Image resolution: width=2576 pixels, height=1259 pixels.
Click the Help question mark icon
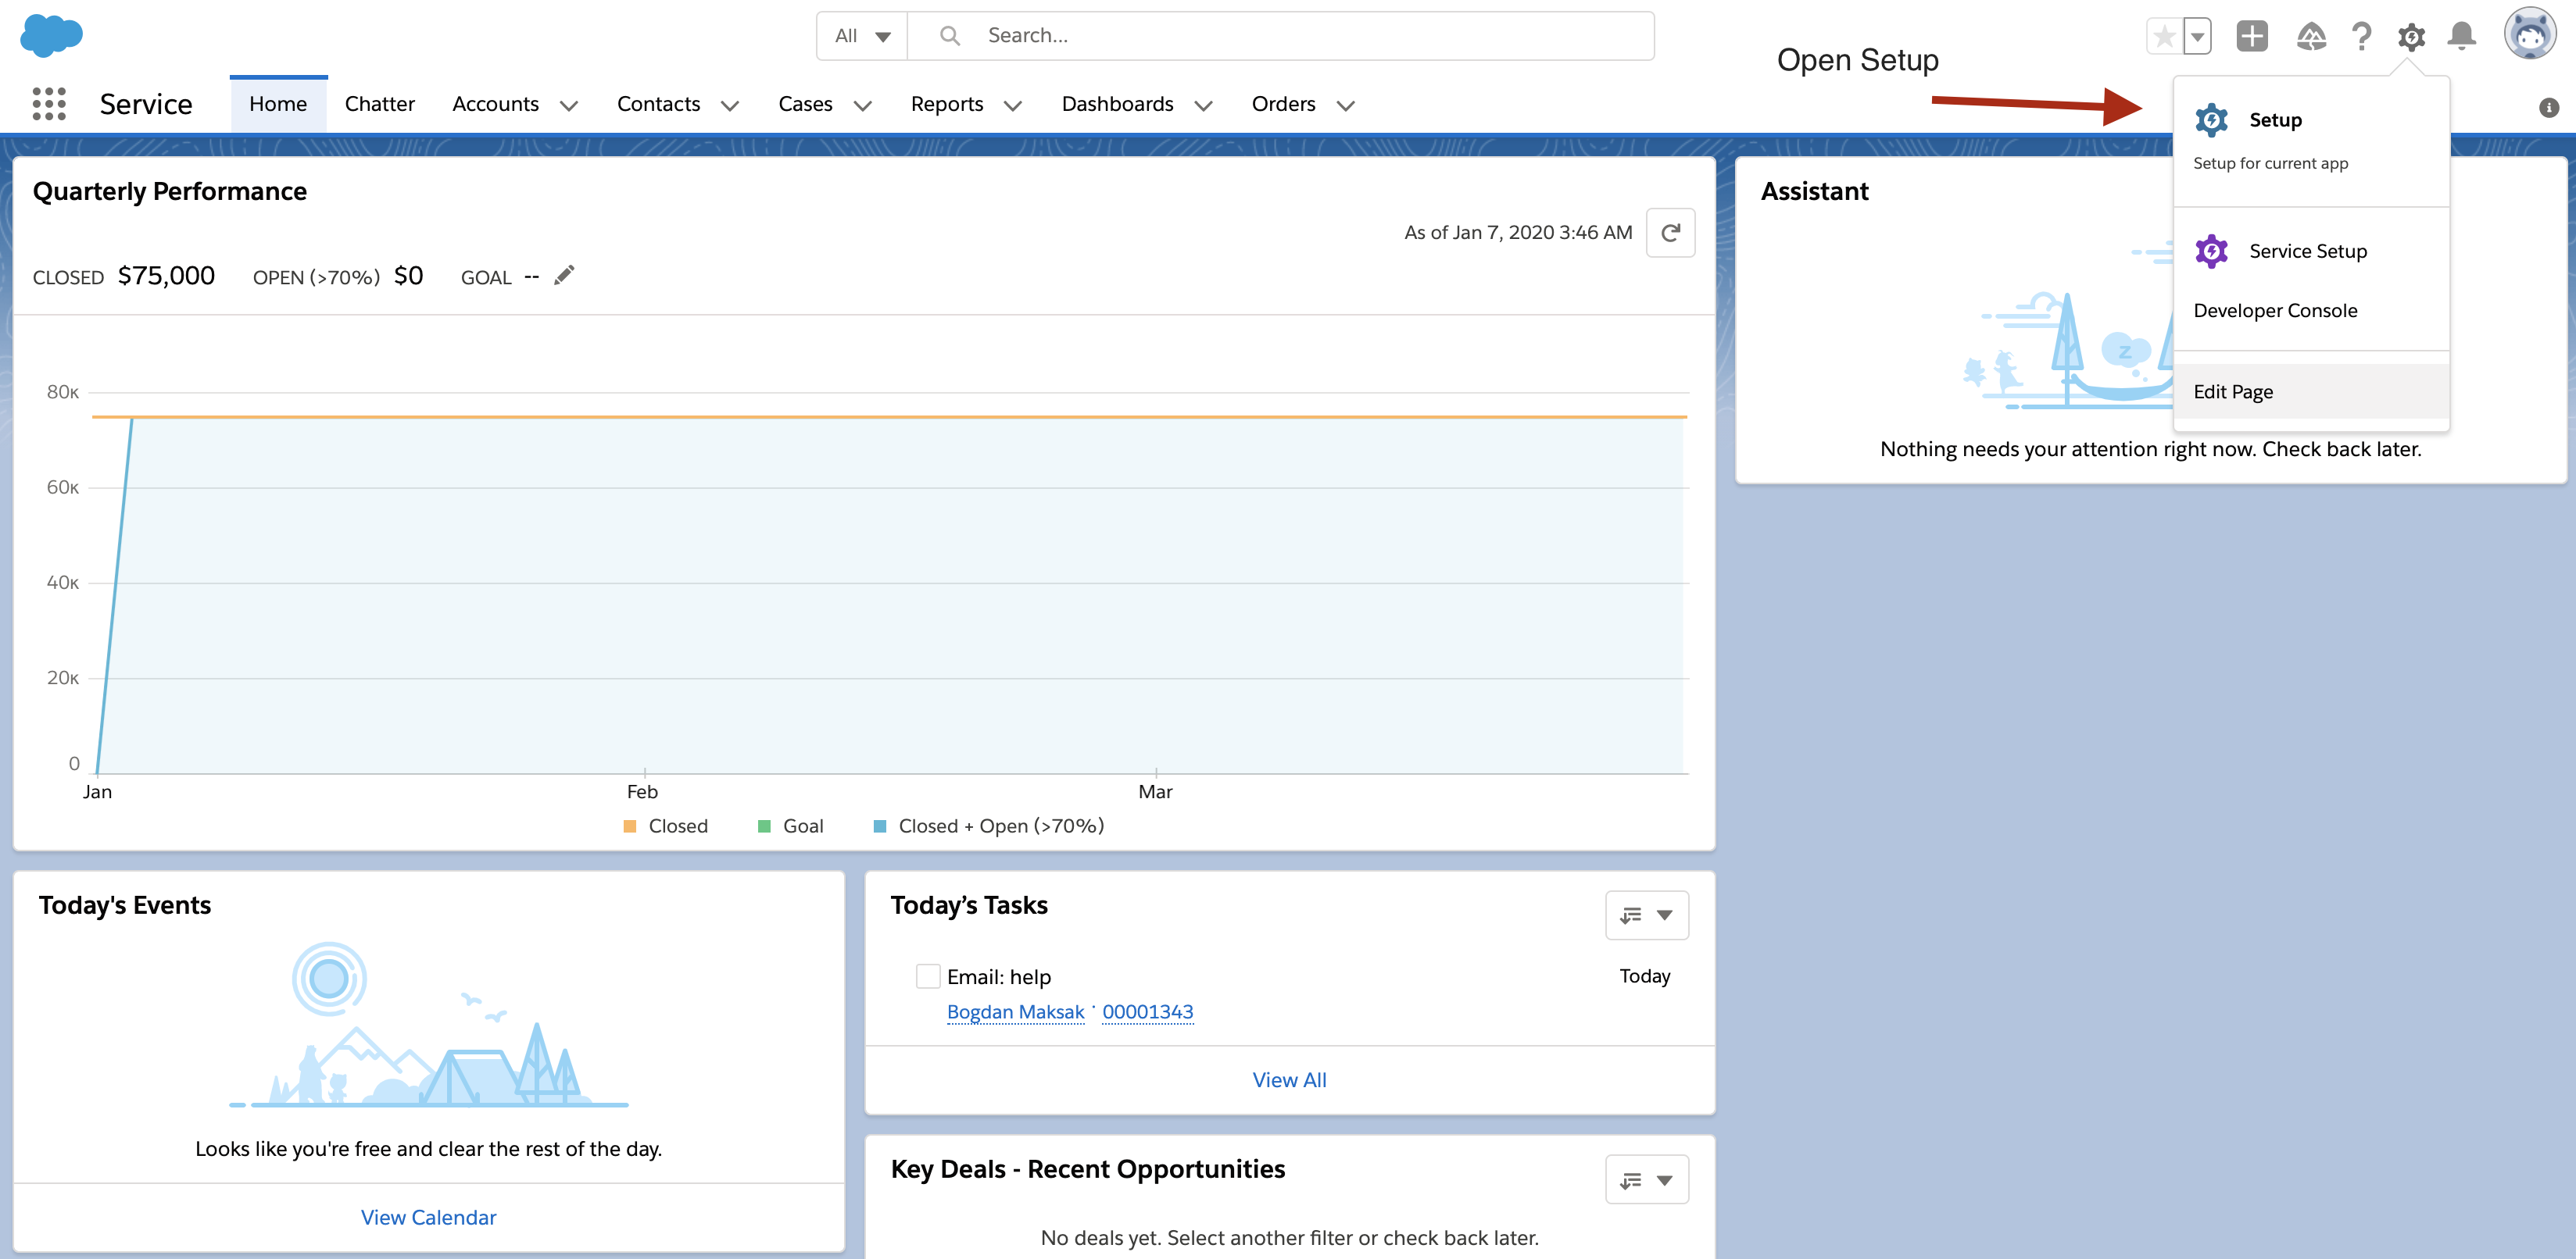[2361, 37]
